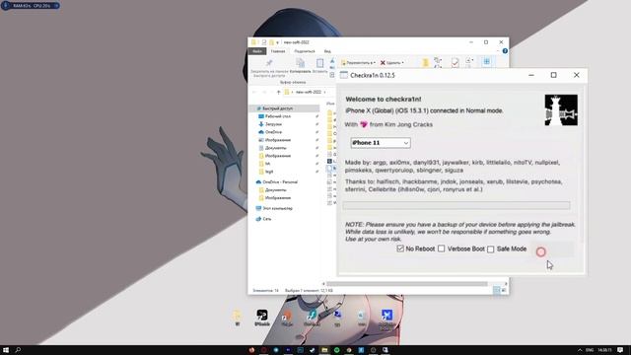Select Рабочий стол in the navigation pane
This screenshot has height=355, width=631.
[278, 116]
